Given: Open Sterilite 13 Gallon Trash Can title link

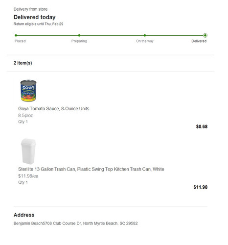Looking at the screenshot, I should tap(91, 169).
